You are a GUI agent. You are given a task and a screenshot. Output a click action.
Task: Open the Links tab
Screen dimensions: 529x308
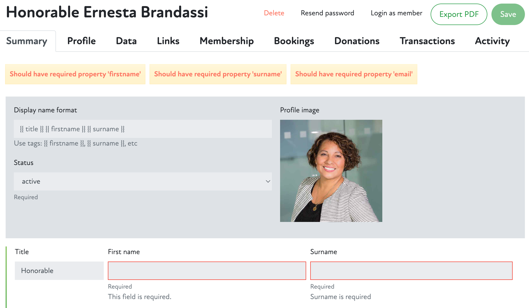pos(168,41)
